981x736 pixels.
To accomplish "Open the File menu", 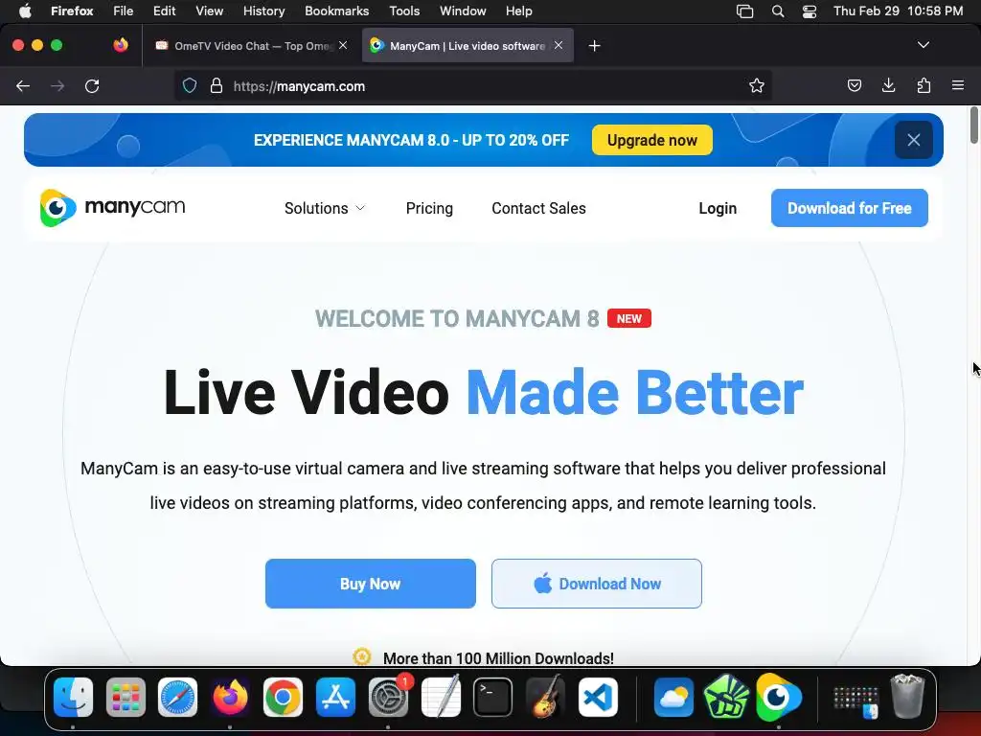I will [123, 11].
